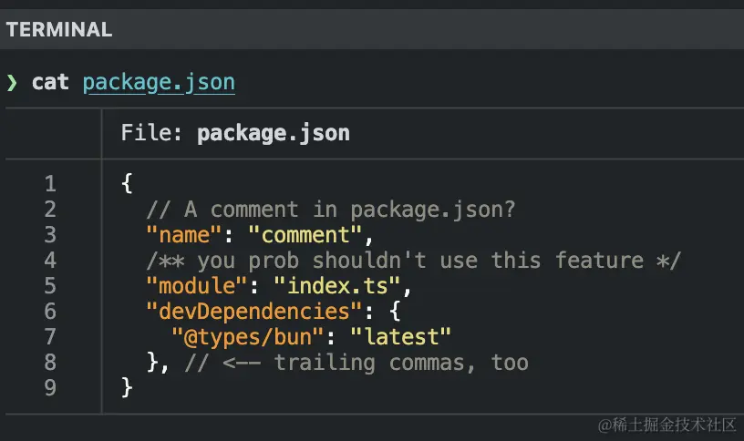Screen dimensions: 744x441
Task: Click the "comment" string value
Action: pyautogui.click(x=311, y=235)
